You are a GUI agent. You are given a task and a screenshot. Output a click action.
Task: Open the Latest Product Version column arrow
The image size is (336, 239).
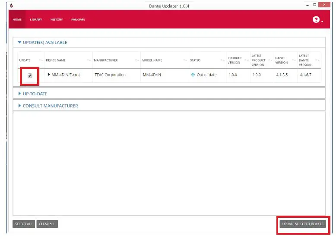[x=270, y=60]
